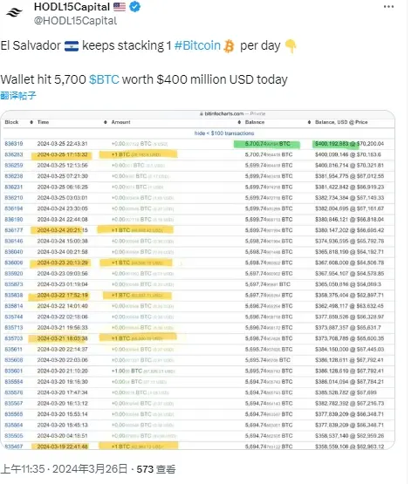Viewport: 418px width, 484px height.
Task: Click the pointing-down hand emoji
Action: pos(290,46)
